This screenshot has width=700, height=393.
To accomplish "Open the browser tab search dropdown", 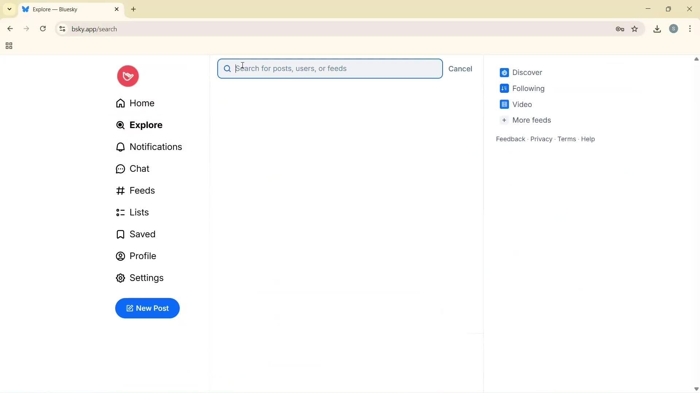I will (x=9, y=9).
